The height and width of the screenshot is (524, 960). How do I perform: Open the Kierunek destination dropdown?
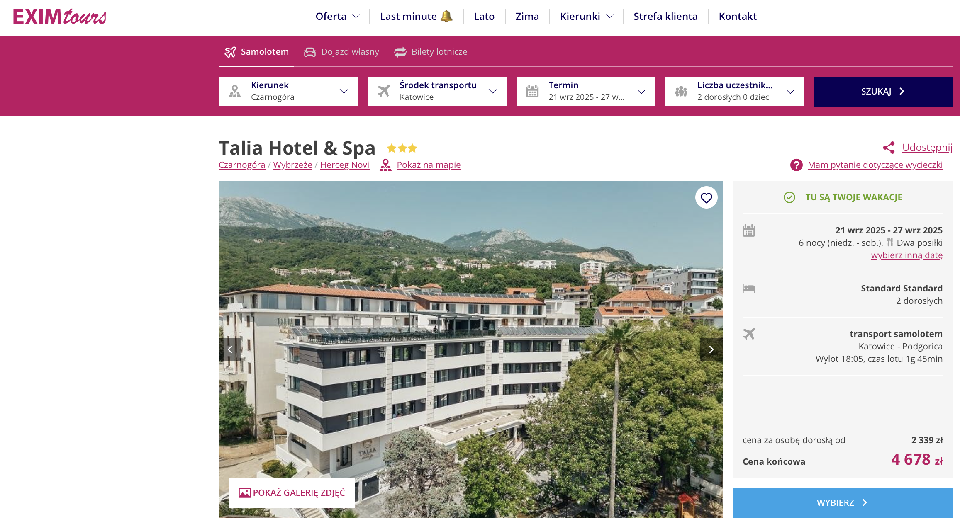coord(288,91)
